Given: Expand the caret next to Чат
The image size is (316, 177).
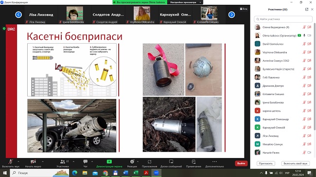Looking at the screenshot, I should 92,161.
